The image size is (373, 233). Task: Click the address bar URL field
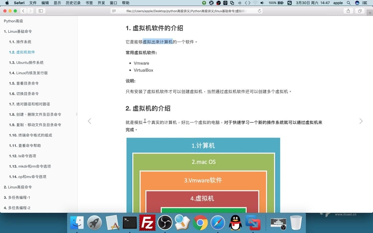[186, 11]
